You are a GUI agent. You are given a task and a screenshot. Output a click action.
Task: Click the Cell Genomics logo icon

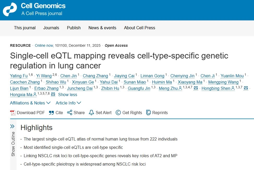coord(10,10)
